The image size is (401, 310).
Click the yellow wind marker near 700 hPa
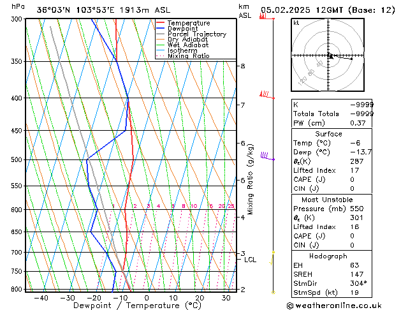[272, 258]
